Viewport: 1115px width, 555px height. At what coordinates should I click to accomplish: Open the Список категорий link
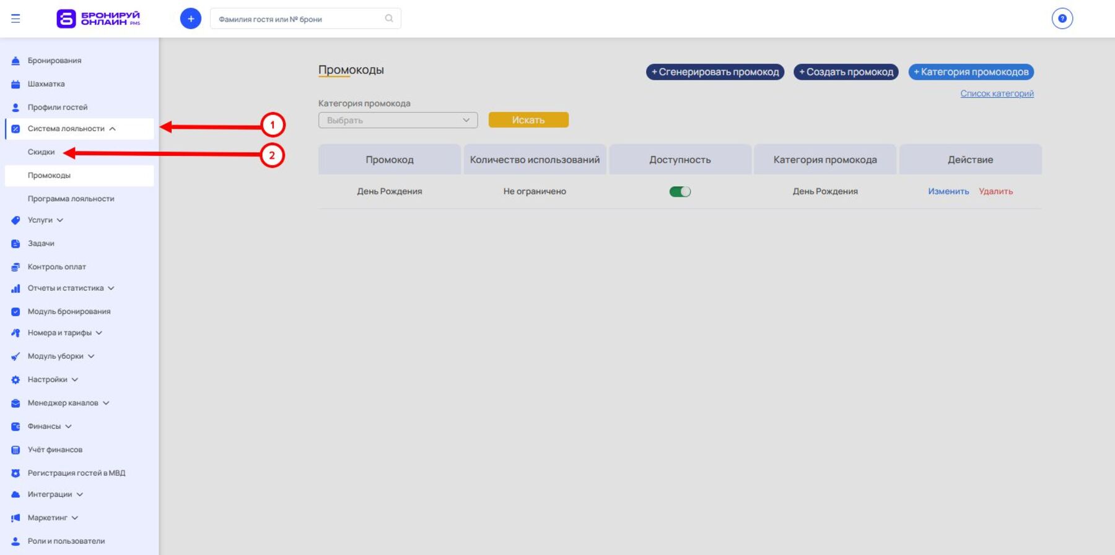coord(997,93)
